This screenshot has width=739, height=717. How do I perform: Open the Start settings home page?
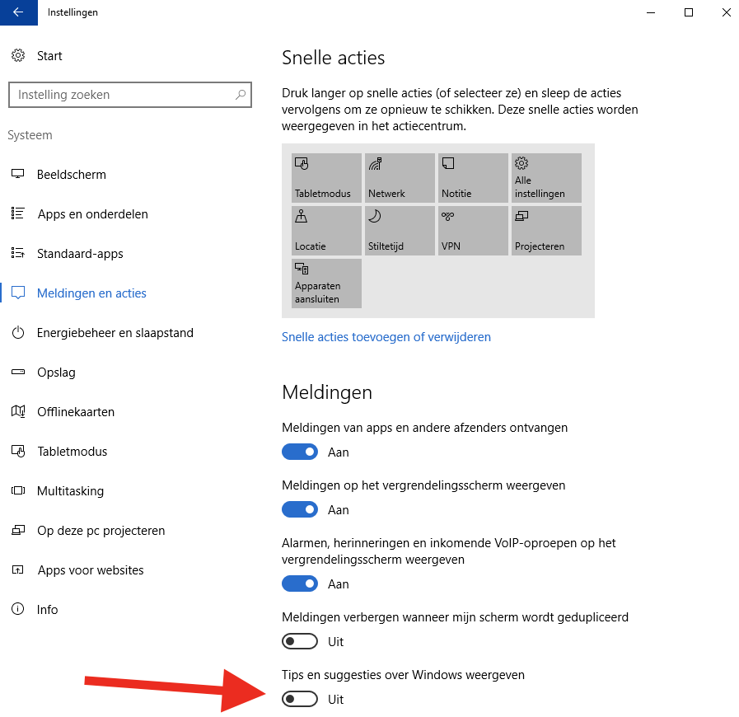tap(49, 56)
